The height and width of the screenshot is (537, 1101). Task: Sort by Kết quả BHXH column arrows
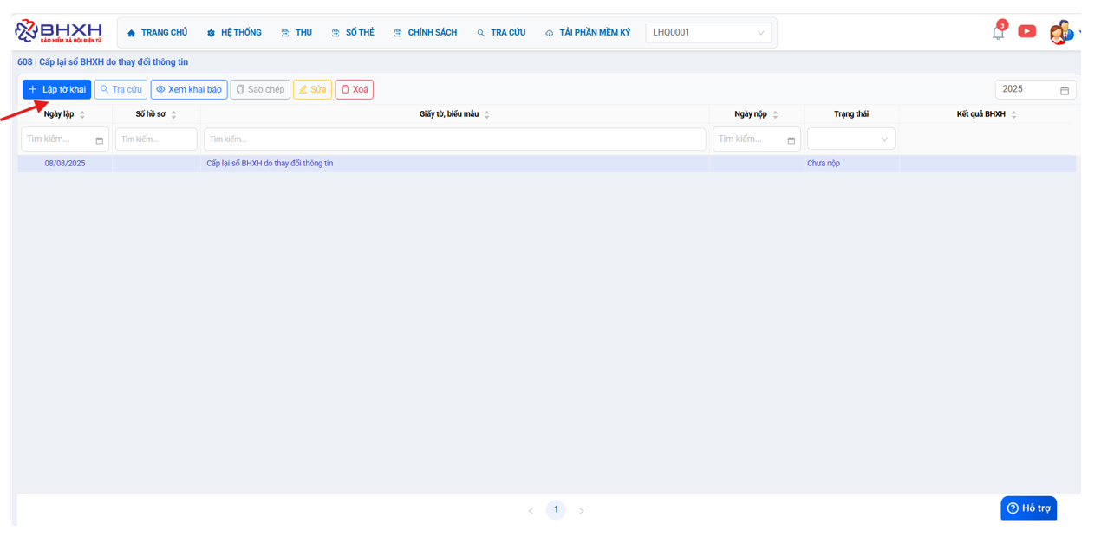(1013, 114)
